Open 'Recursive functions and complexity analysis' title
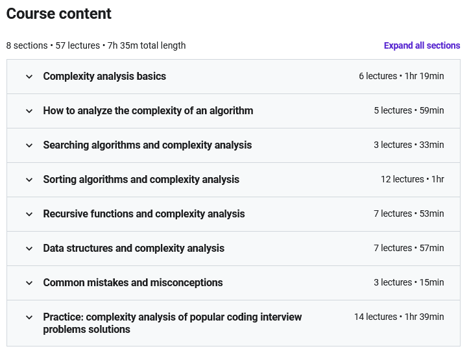 coord(144,214)
